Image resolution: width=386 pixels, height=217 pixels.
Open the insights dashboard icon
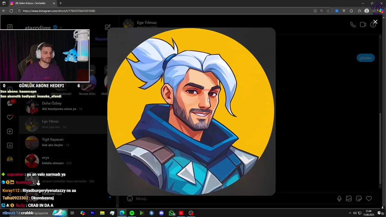click(x=10, y=146)
